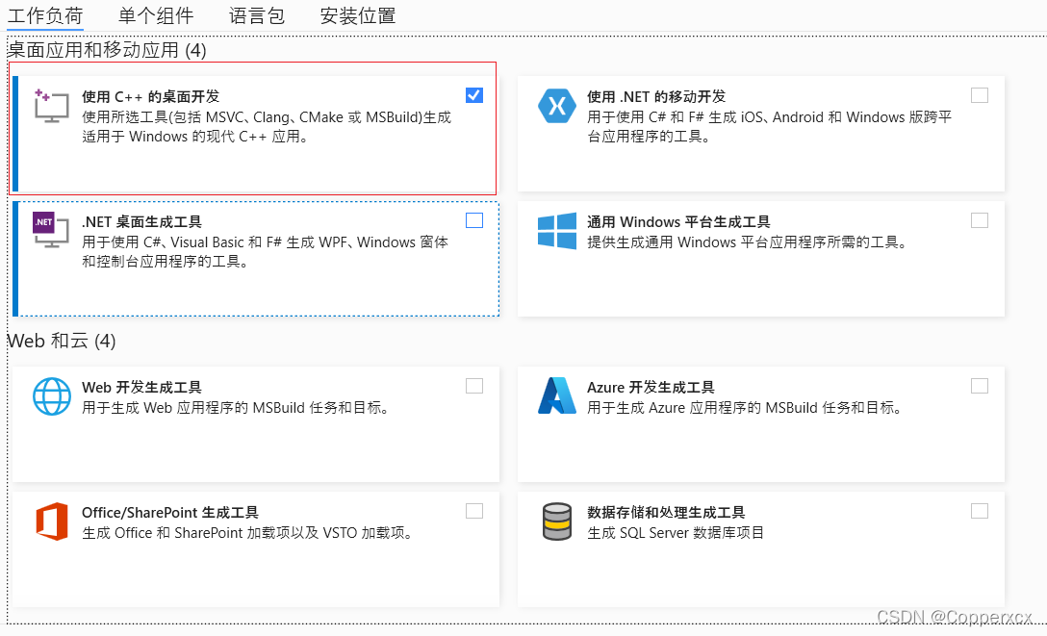Click the globe icon for Web 开发生成工具
The width and height of the screenshot is (1047, 636).
(52, 396)
